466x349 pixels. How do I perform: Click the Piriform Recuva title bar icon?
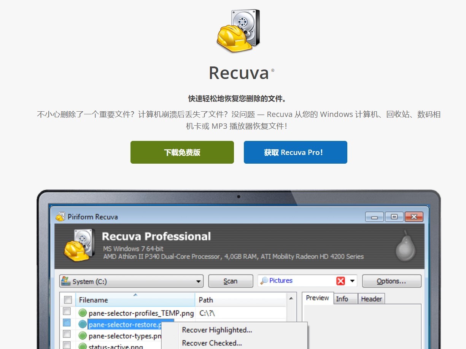(x=60, y=217)
